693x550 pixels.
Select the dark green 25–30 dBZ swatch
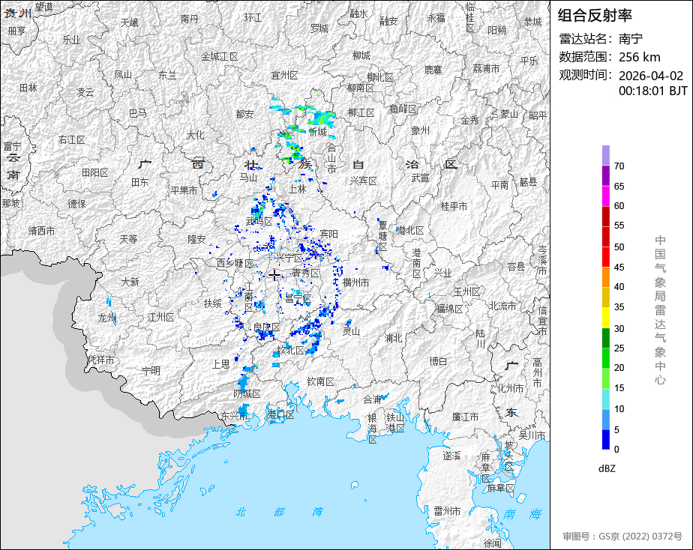click(606, 338)
